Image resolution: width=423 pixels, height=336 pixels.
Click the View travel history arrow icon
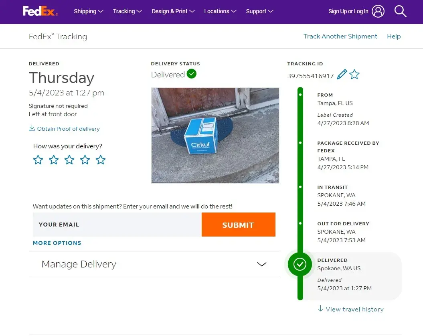320,309
